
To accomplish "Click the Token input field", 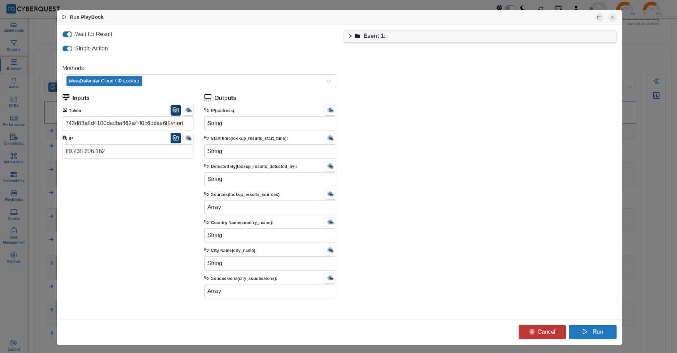I will click(x=128, y=123).
